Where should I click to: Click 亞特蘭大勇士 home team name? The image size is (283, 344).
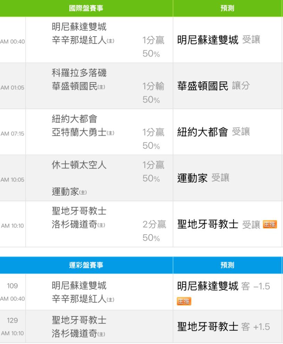(x=83, y=133)
